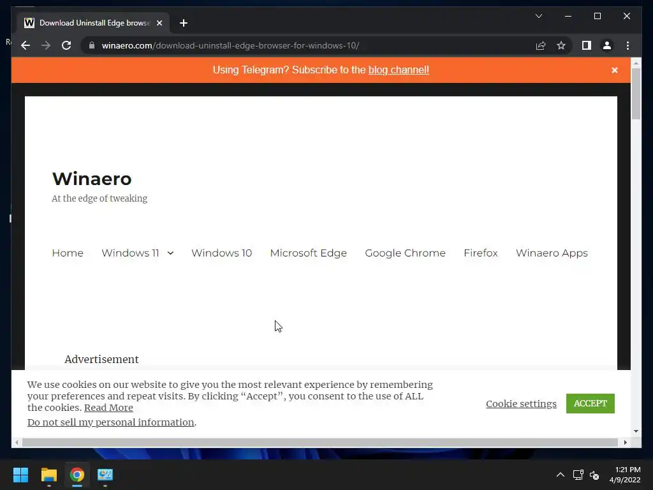Click the horizontal scroll left arrow
Image resolution: width=653 pixels, height=490 pixels.
16,443
